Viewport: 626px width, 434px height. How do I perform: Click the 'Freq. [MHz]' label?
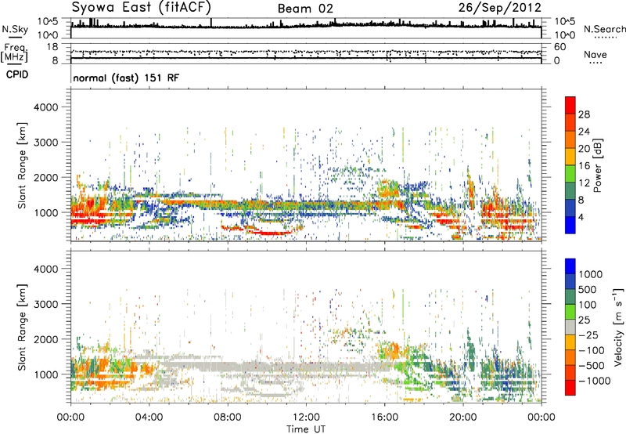pyautogui.click(x=14, y=52)
